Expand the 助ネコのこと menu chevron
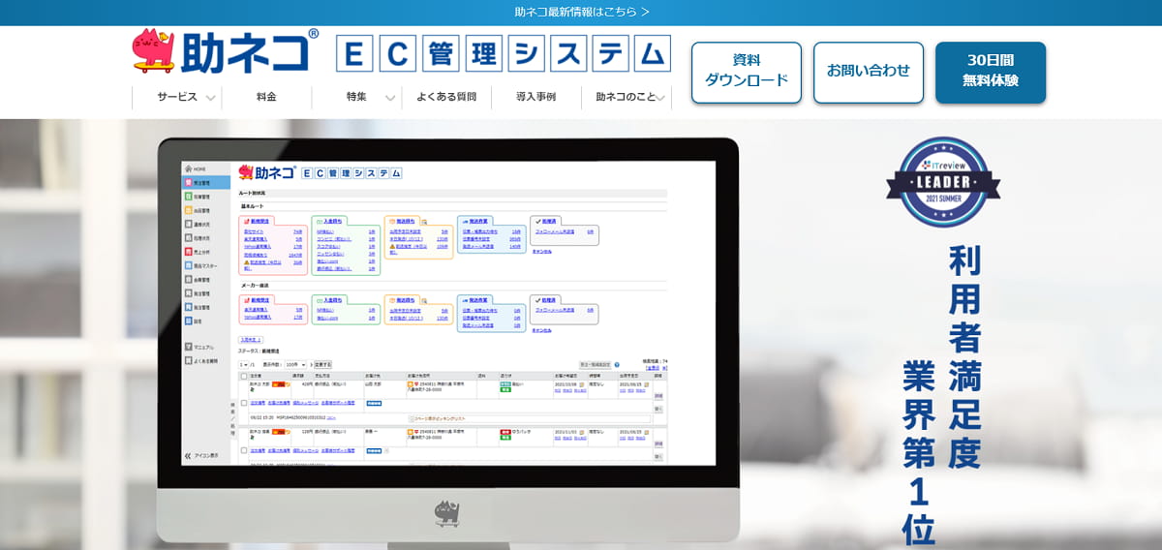Screen dimensions: 1162x550 coord(660,98)
